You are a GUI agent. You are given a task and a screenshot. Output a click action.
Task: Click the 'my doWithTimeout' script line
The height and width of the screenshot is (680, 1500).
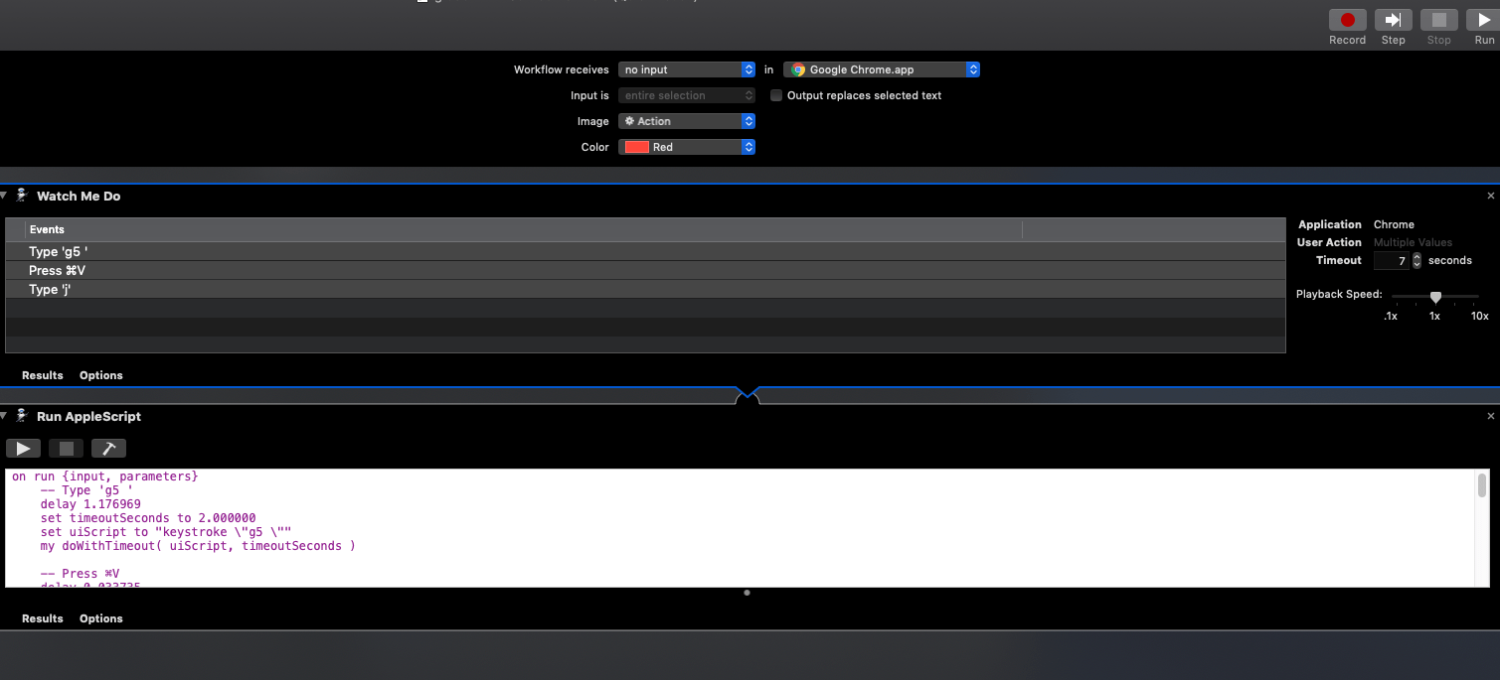click(198, 546)
